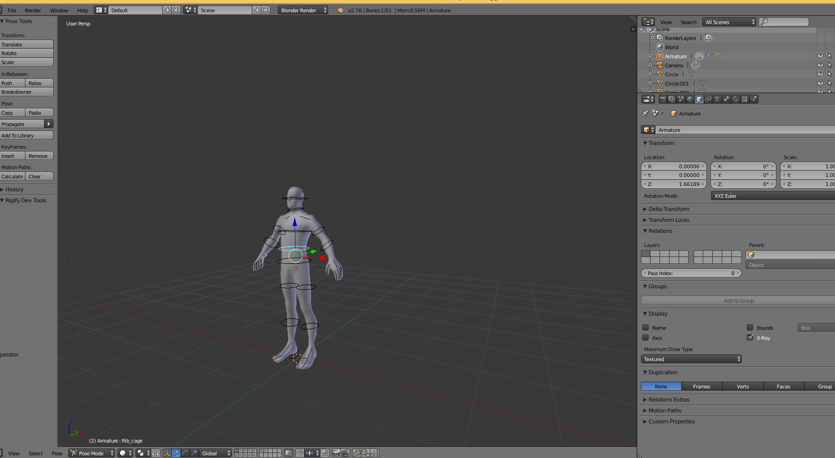
Task: Hide Armature with its outliner eye icon
Action: (820, 56)
